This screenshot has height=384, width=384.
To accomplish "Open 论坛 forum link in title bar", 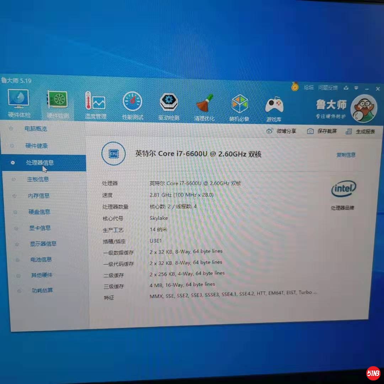I will point(309,87).
